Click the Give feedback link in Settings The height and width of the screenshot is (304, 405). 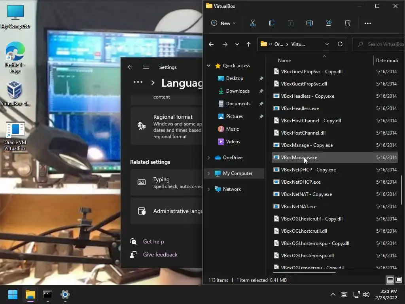(x=160, y=255)
